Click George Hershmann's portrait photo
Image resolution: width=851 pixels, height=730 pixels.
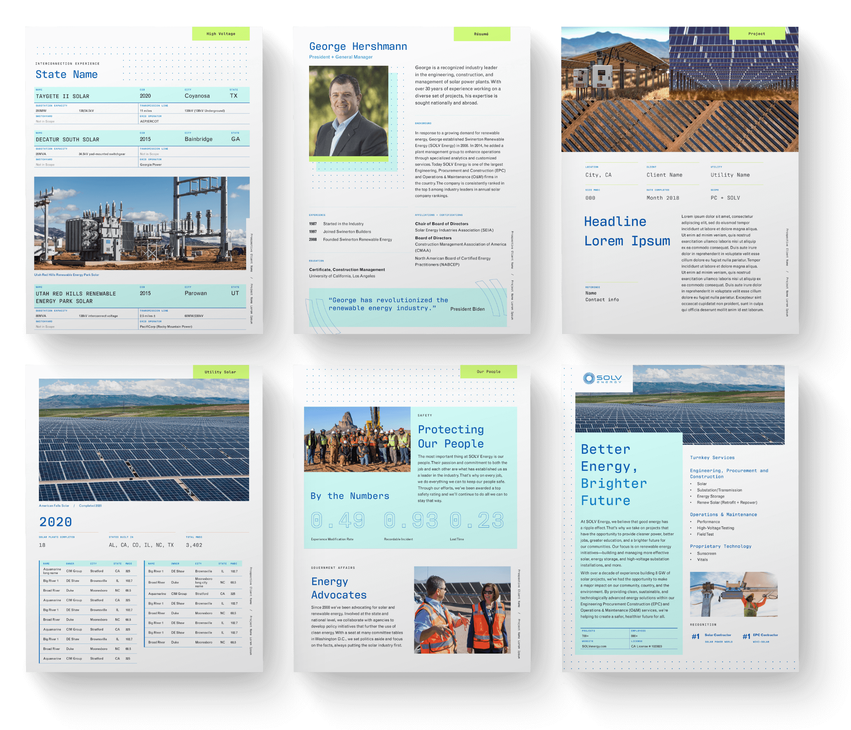(x=348, y=111)
